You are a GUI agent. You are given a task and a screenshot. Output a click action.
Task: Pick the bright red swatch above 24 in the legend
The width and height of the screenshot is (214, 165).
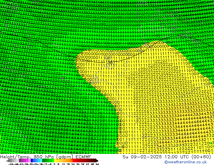click(74, 161)
